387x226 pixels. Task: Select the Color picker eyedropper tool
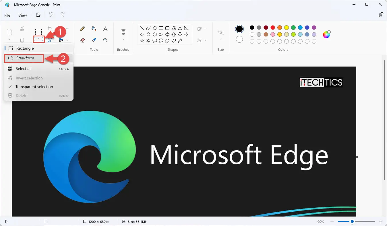tap(94, 40)
